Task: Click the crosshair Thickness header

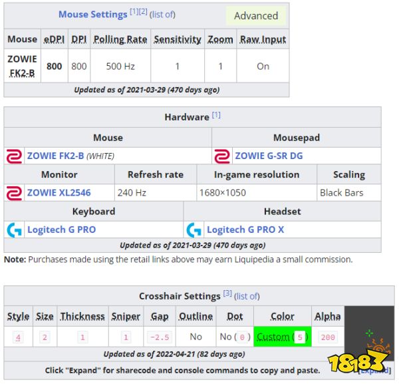Action: coord(82,317)
